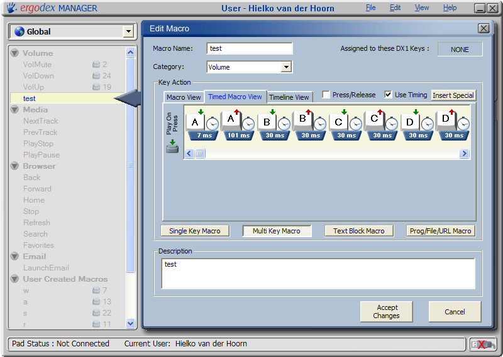The height and width of the screenshot is (357, 503).
Task: Open the Category dropdown
Action: click(x=286, y=67)
